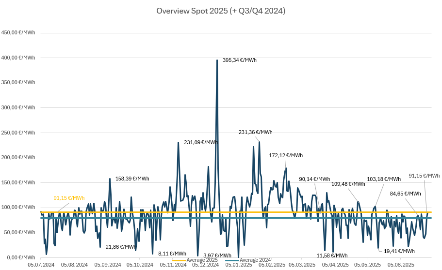This screenshot has width=442, height=270.
Task: Click the 450,00 €/MWh y-axis label
Action: coord(18,33)
